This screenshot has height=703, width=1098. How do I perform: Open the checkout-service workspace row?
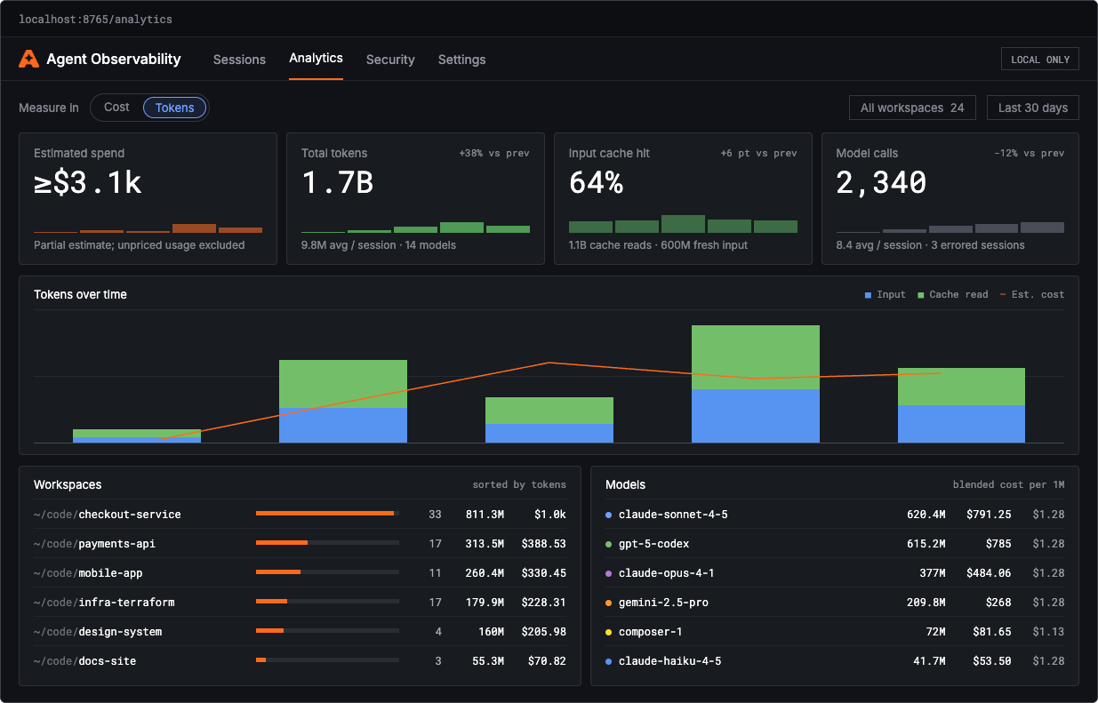(300, 514)
